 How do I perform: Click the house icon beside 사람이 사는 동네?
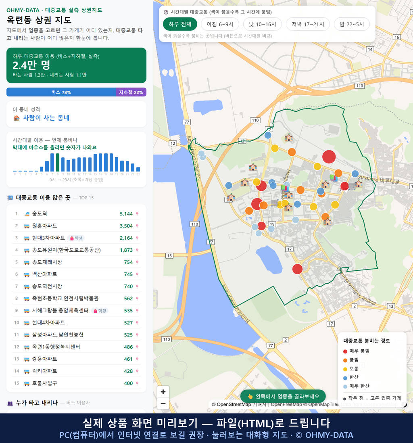(x=17, y=118)
